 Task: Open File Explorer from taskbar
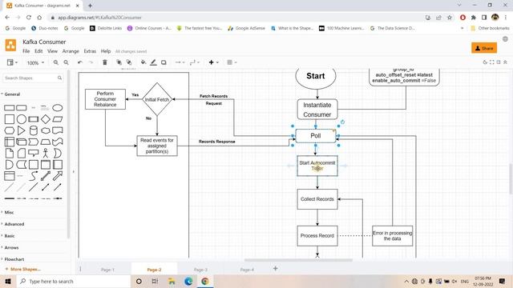172,281
